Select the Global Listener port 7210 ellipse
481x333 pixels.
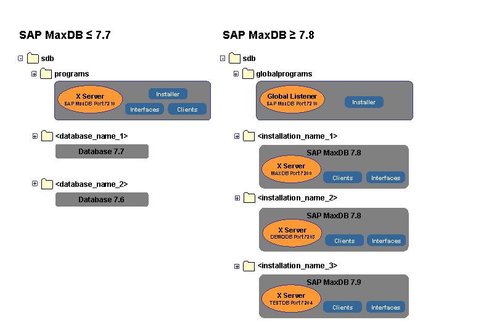tap(292, 99)
